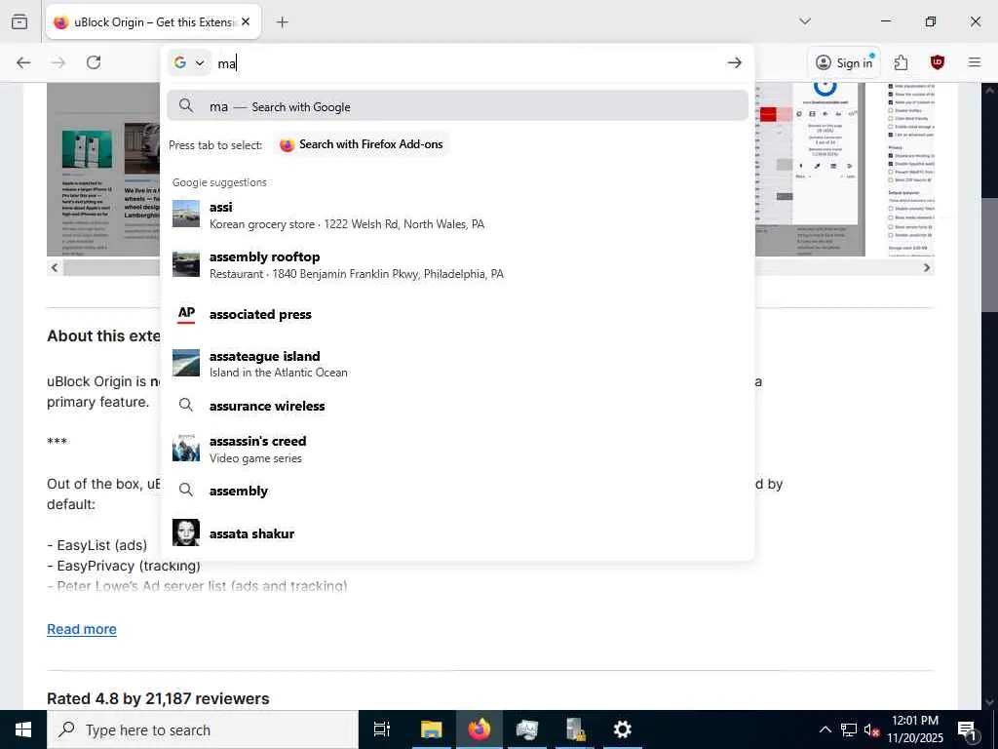Click the AP logo icon
This screenshot has width=998, height=749.
[x=186, y=314]
